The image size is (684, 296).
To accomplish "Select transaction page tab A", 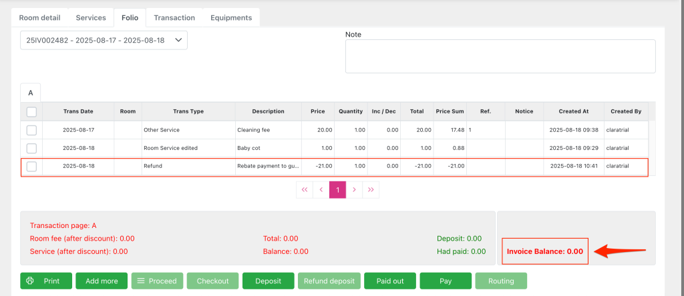I will click(30, 93).
